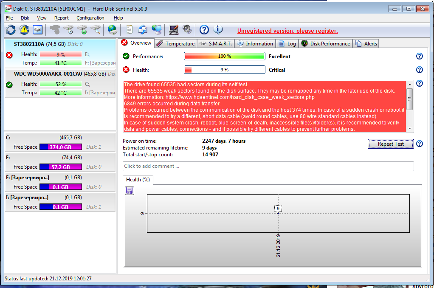Switch to the Temperature tab

[x=175, y=43]
